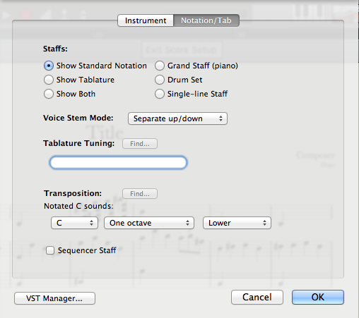
Task: Click the tablature tuning text field
Action: tap(118, 163)
